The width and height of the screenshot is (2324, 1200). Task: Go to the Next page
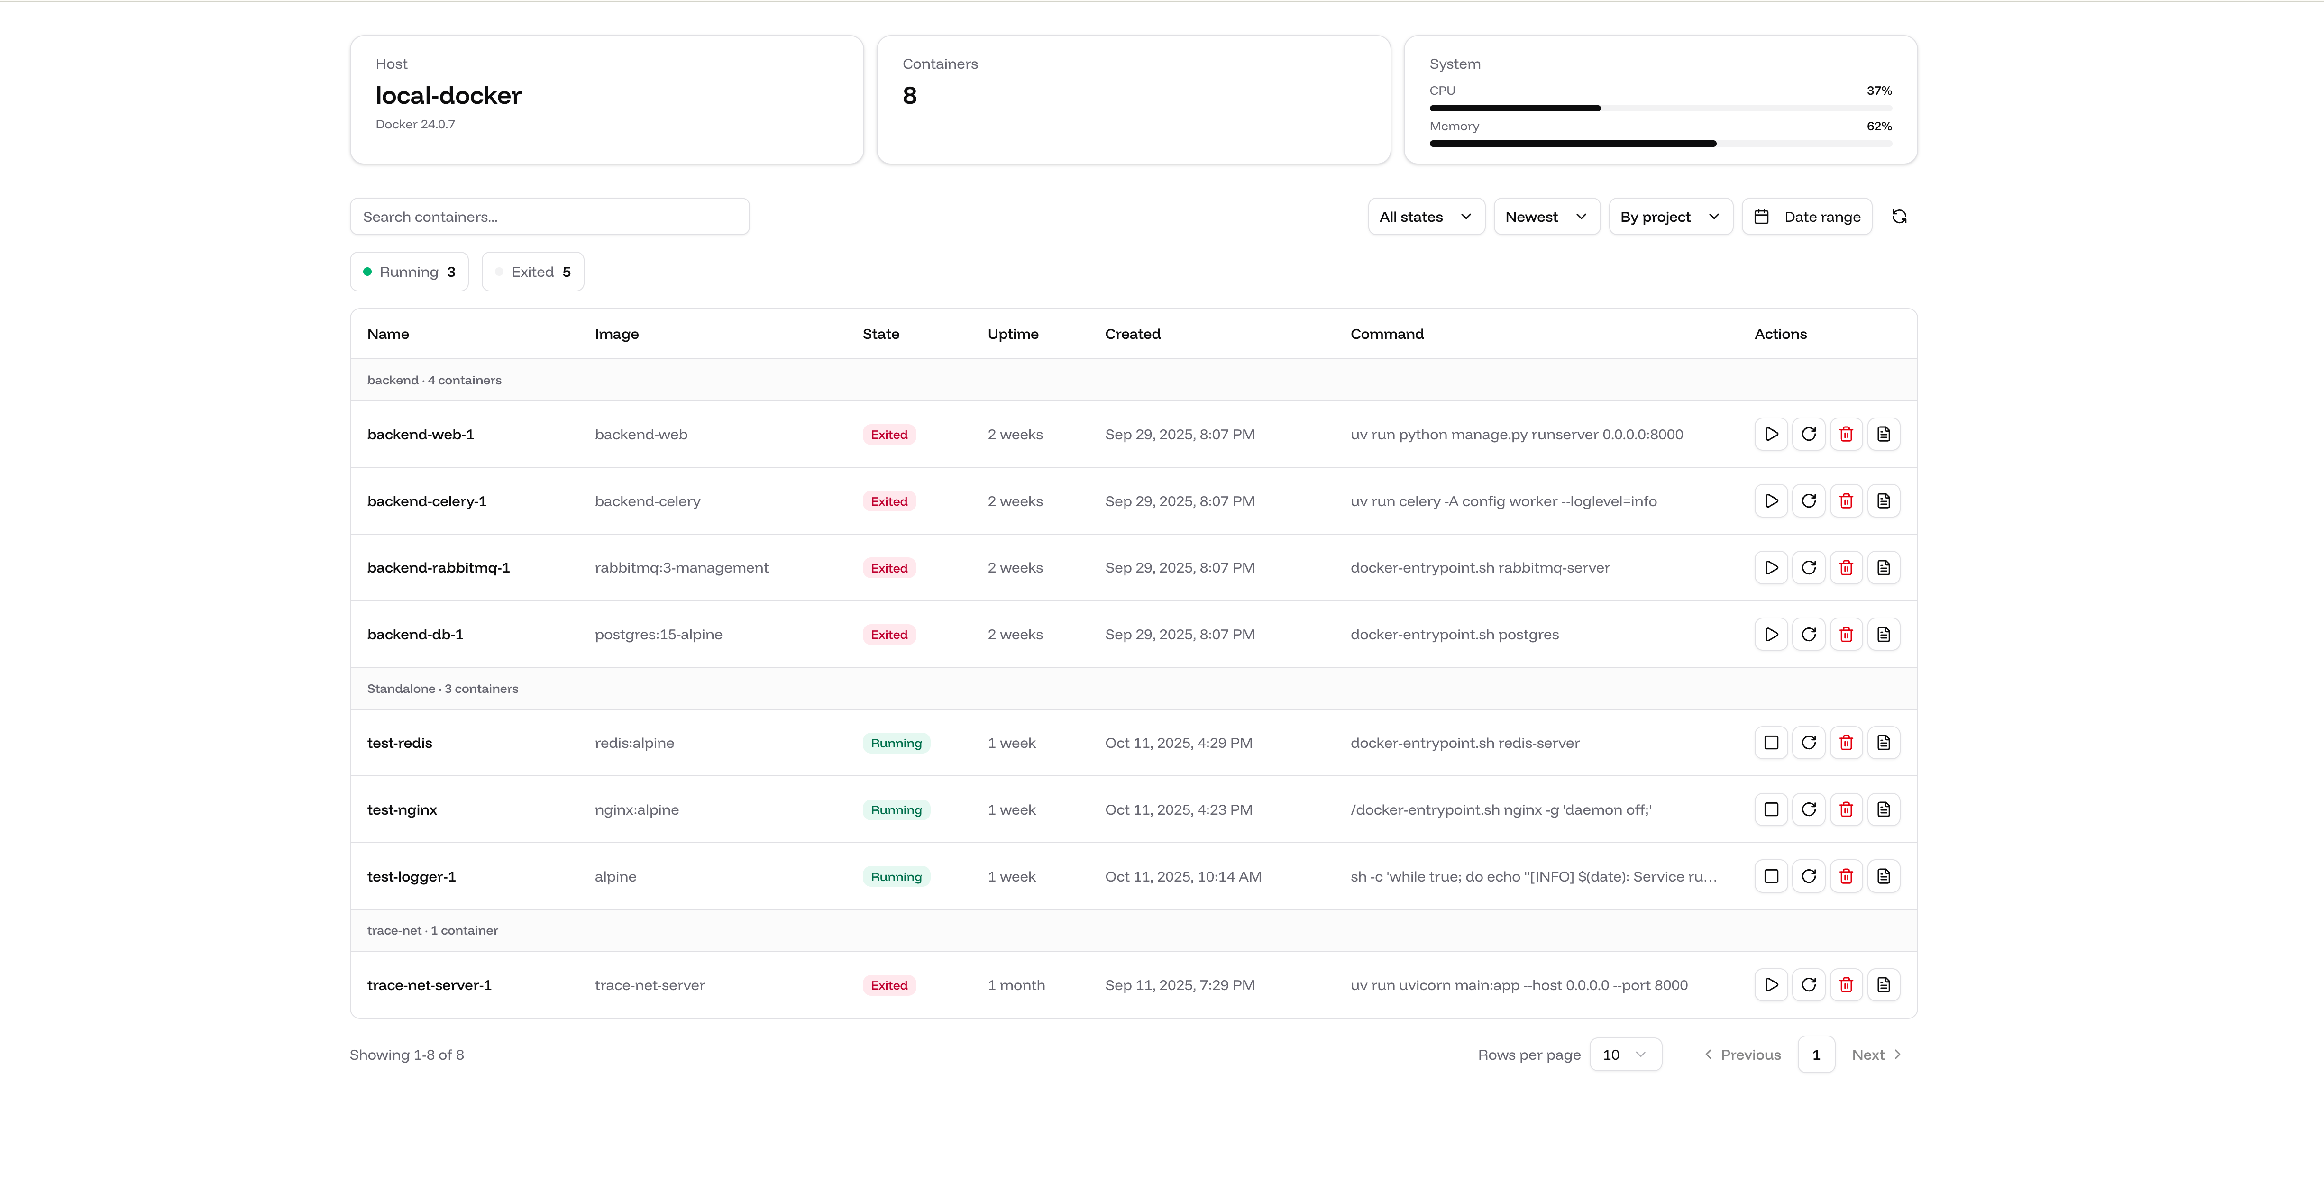pos(1876,1054)
